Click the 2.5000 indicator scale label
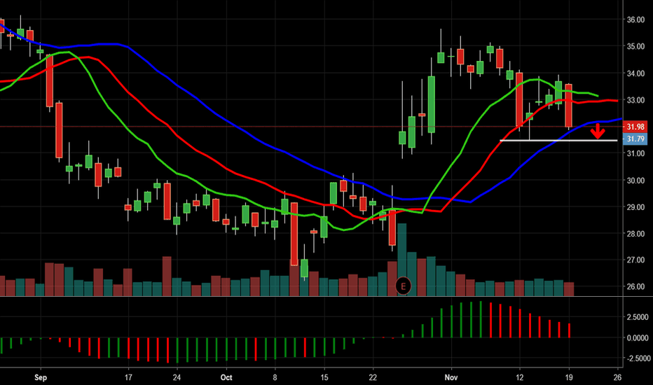Image resolution: width=653 pixels, height=385 pixels. click(637, 317)
